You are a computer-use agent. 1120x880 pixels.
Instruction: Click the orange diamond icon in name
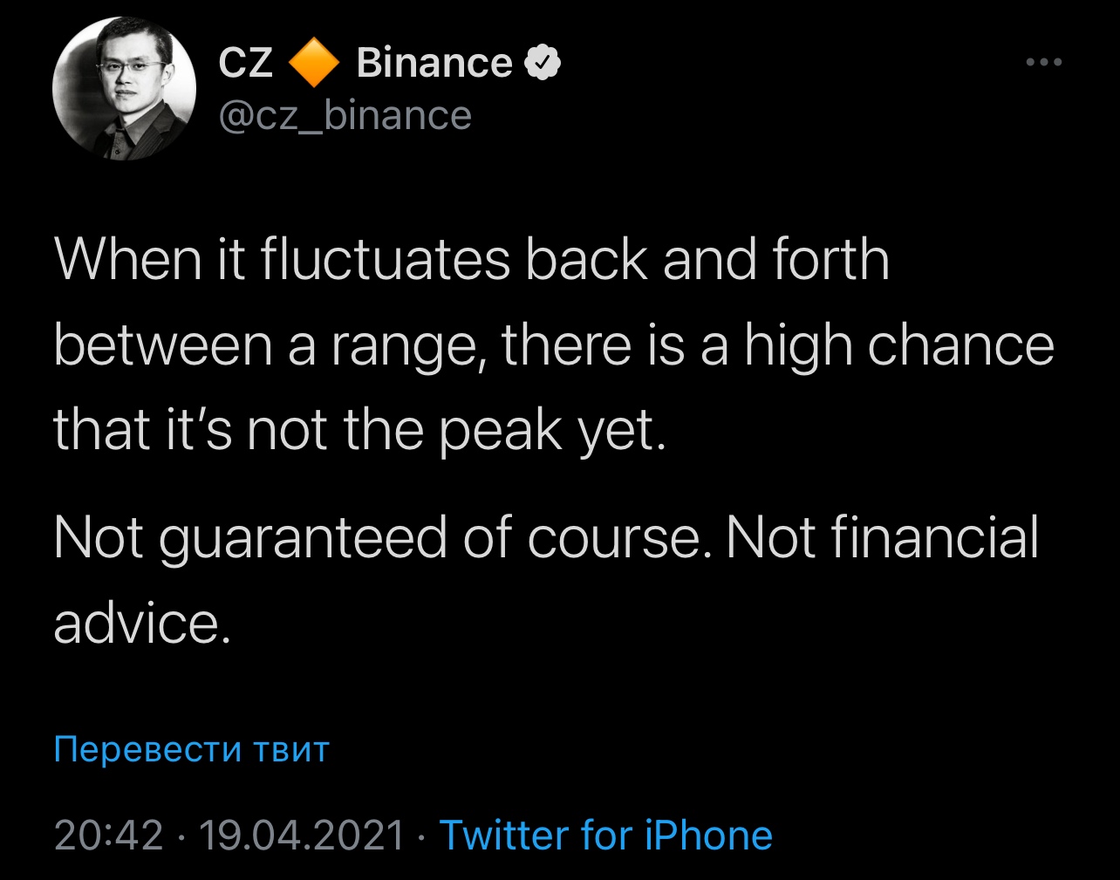(x=314, y=64)
